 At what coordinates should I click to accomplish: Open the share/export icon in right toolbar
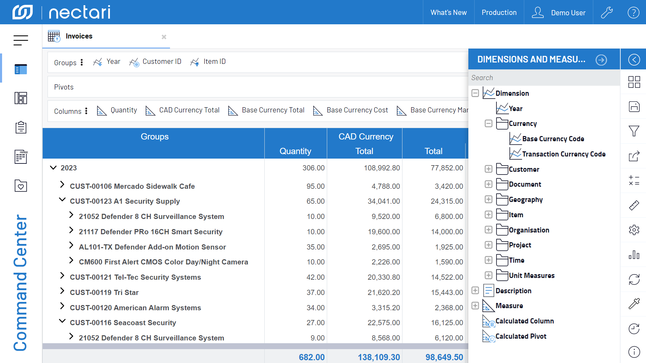(x=634, y=156)
